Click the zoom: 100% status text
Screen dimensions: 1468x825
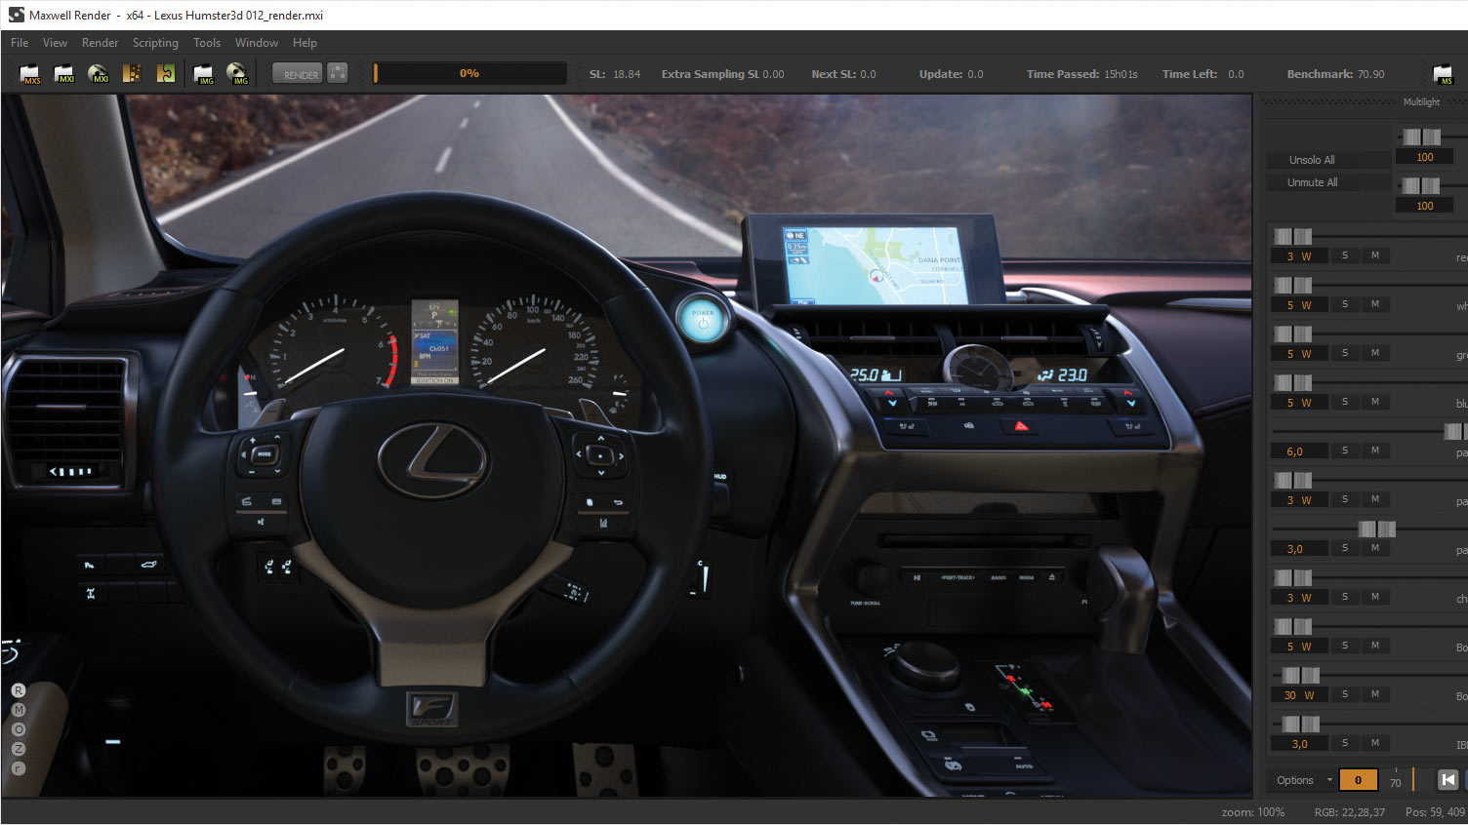pyautogui.click(x=1253, y=812)
